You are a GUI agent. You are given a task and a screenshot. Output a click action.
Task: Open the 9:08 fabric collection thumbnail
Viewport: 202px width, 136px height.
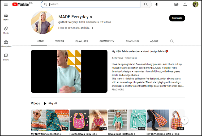tap(50, 120)
